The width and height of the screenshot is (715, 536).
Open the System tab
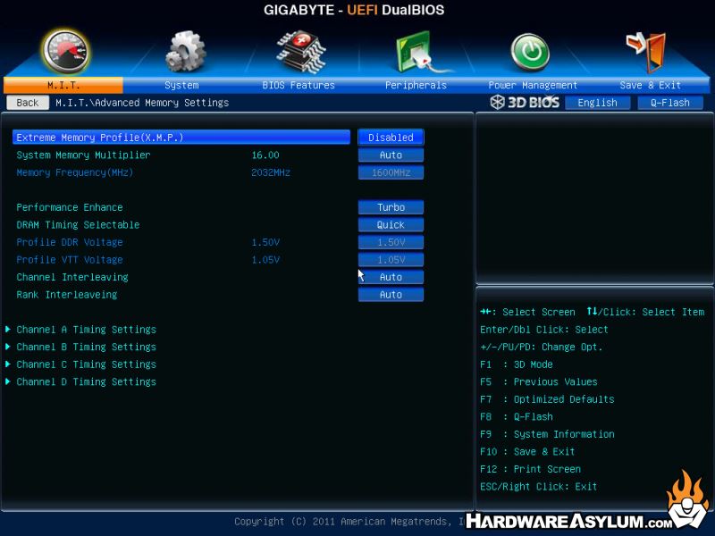pos(181,85)
